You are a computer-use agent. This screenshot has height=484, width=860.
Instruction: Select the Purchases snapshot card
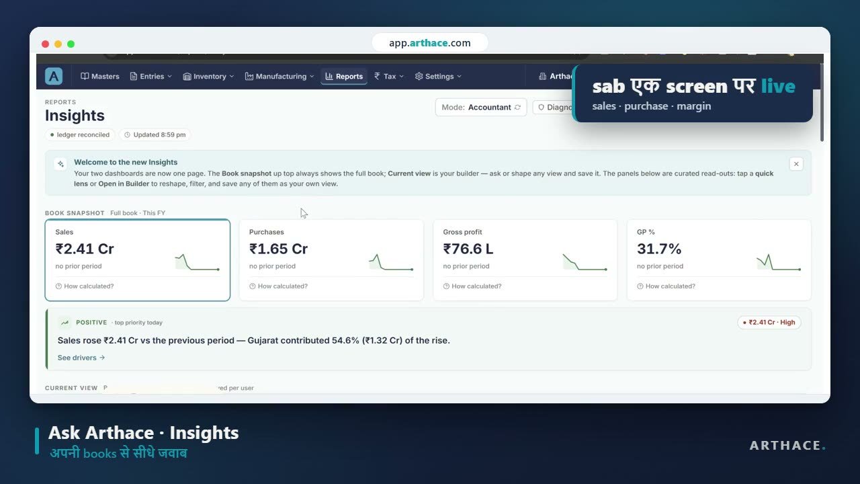point(331,260)
